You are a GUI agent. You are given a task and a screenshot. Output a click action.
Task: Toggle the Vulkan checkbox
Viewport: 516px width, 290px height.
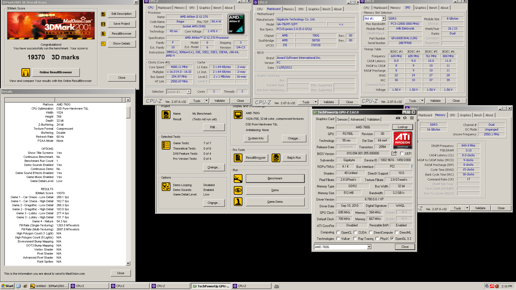[x=338, y=239]
